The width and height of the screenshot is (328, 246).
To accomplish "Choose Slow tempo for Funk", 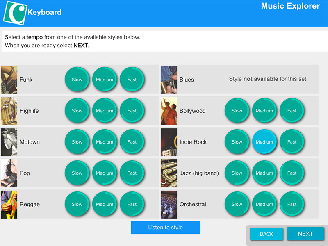I will click(x=77, y=80).
